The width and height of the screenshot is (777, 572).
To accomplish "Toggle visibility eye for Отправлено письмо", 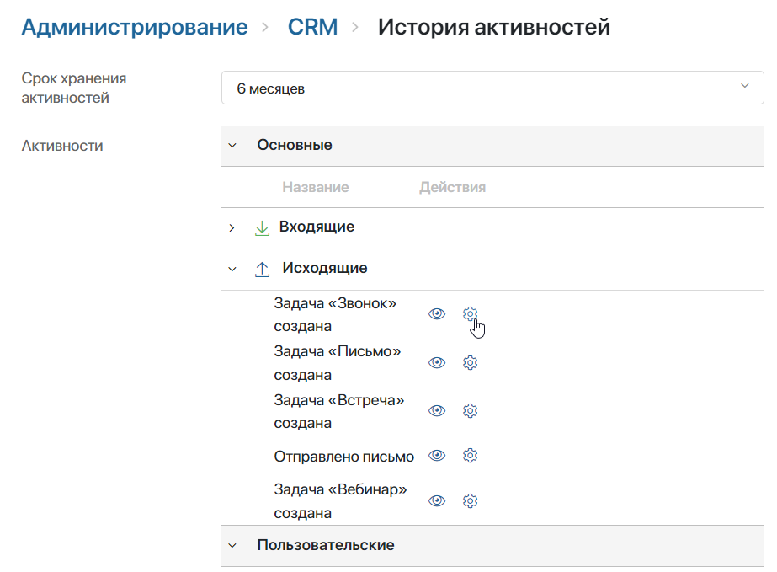I will tap(437, 456).
